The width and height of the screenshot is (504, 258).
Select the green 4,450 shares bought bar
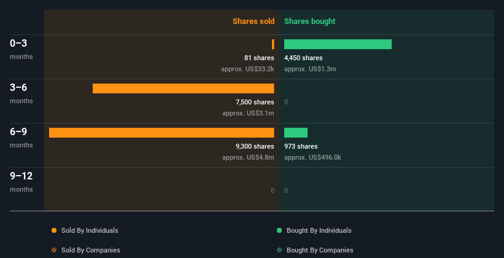338,44
